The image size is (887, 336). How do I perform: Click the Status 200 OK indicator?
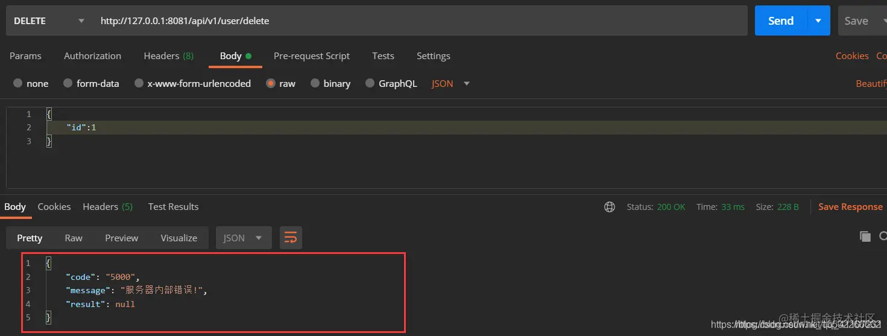point(656,207)
